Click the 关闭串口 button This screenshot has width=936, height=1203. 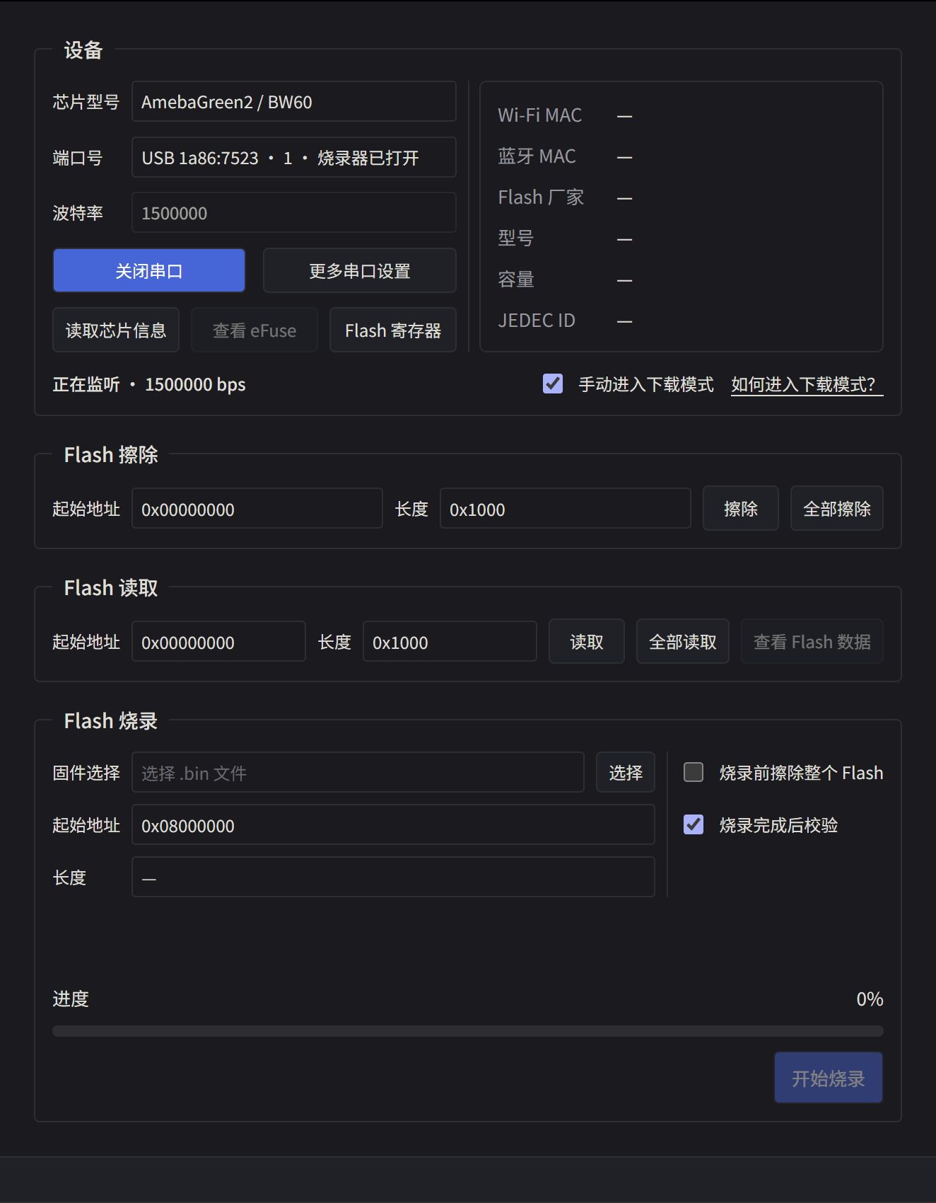pos(149,270)
